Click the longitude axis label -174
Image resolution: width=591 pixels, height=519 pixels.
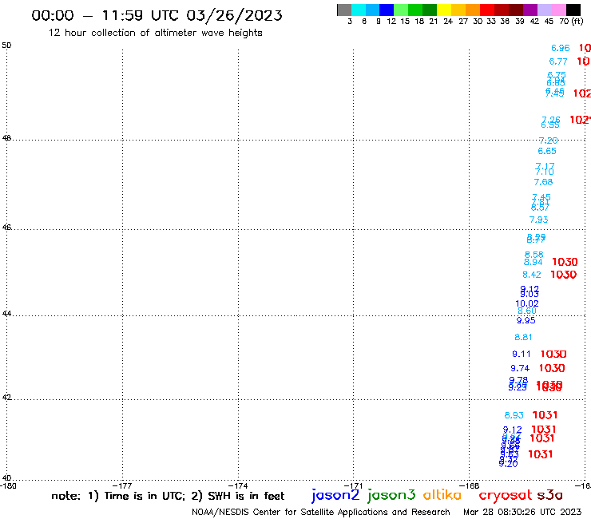tap(238, 485)
